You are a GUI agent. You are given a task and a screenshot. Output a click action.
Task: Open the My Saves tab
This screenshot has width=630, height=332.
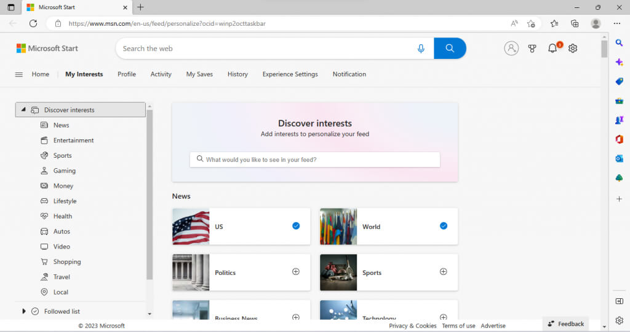pyautogui.click(x=199, y=74)
